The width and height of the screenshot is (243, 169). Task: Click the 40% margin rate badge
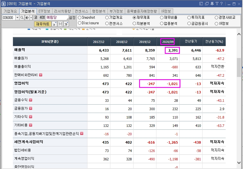pos(42,18)
